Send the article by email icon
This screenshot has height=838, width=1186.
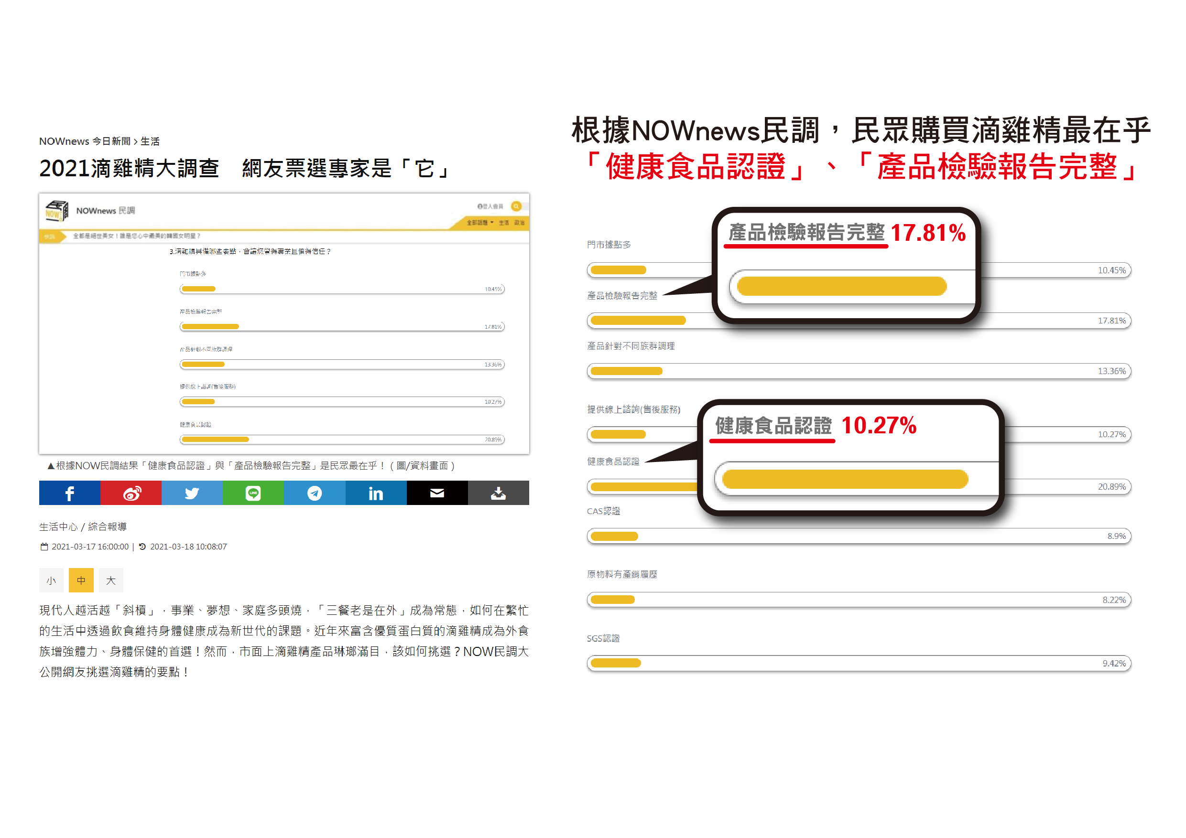click(437, 493)
